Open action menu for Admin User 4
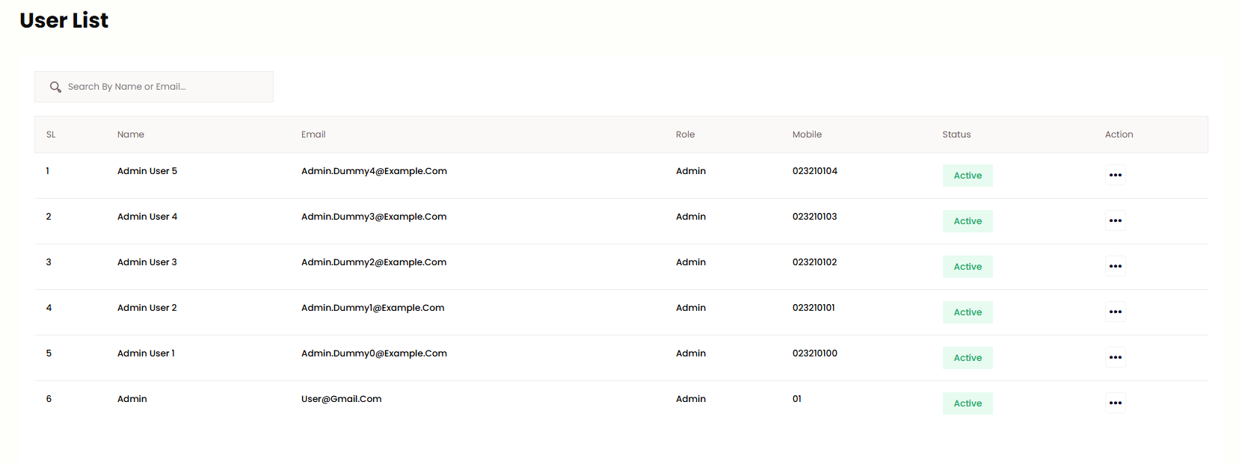The width and height of the screenshot is (1239, 464). click(1115, 220)
